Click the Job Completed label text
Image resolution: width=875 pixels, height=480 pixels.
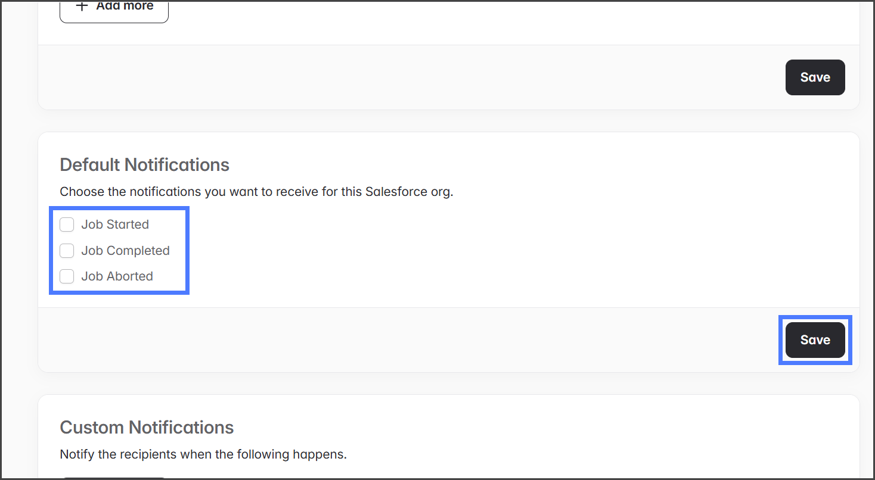pos(125,251)
